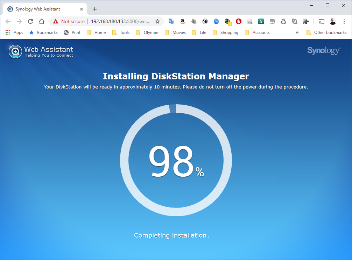Open the Bookmarks folder in bookmarks bar
This screenshot has height=260, width=352.
(x=43, y=33)
